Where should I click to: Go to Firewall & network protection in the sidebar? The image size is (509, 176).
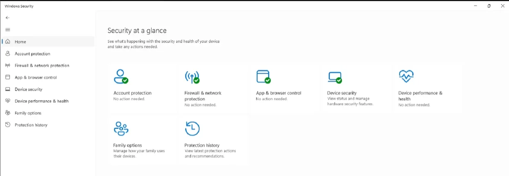tap(48, 65)
